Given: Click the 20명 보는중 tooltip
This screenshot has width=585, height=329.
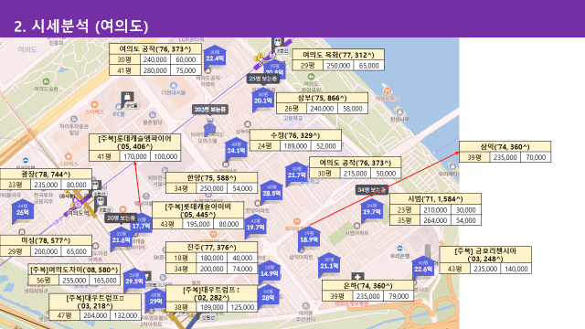Looking at the screenshot, I should coord(121,218).
